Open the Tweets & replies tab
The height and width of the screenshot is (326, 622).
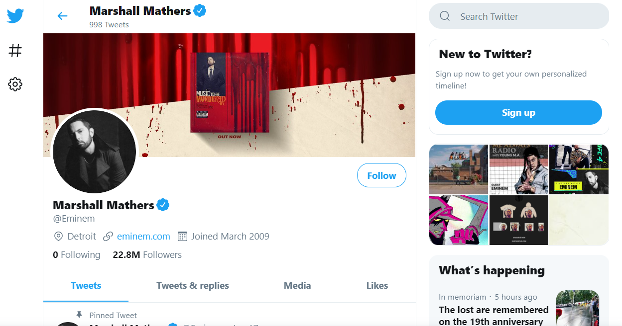(x=193, y=286)
